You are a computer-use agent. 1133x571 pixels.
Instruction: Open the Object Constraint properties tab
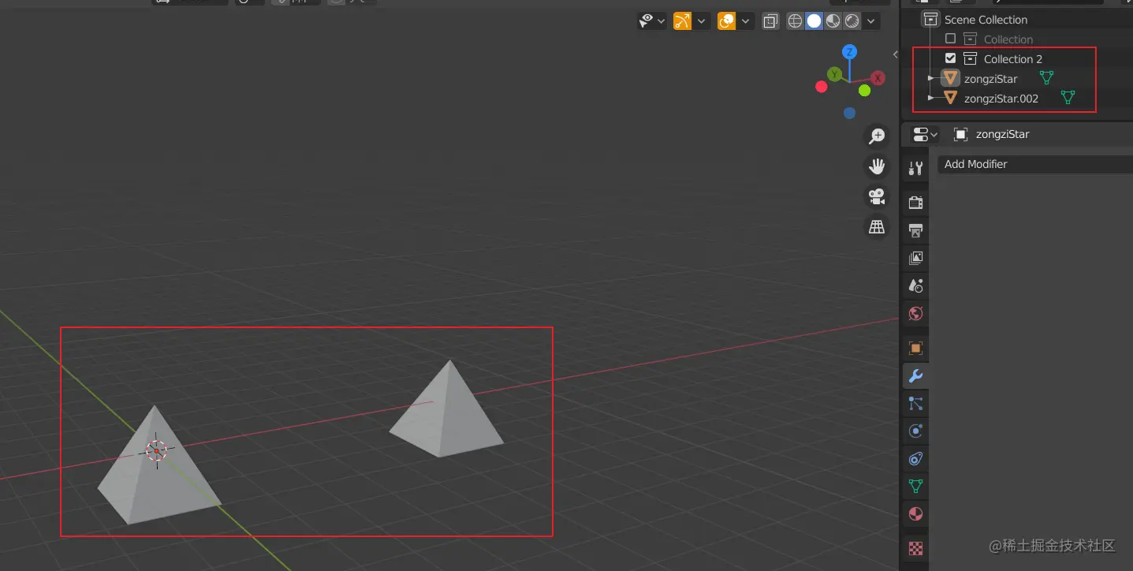[x=915, y=459]
